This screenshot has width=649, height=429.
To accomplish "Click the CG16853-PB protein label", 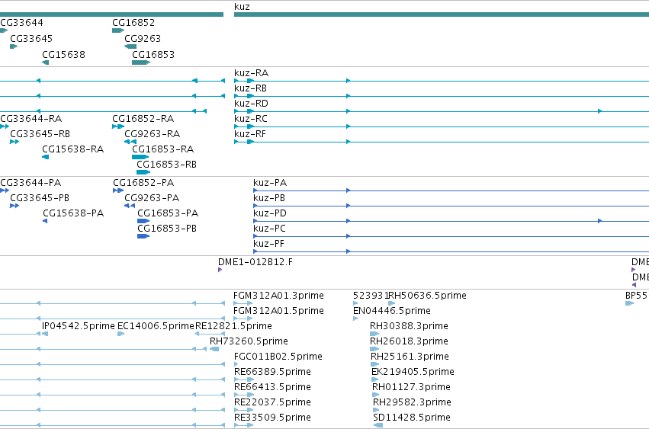I will tap(167, 229).
